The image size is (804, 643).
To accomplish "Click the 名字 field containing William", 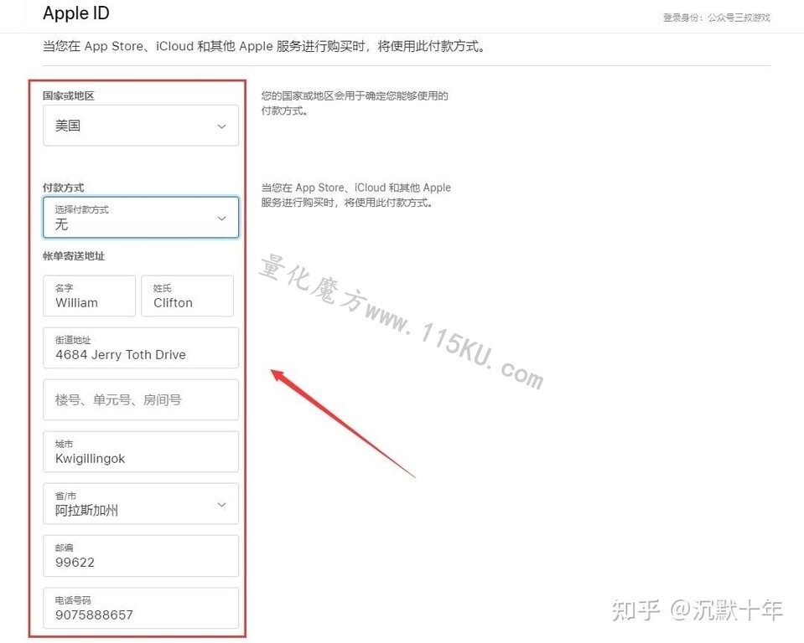I will (89, 296).
